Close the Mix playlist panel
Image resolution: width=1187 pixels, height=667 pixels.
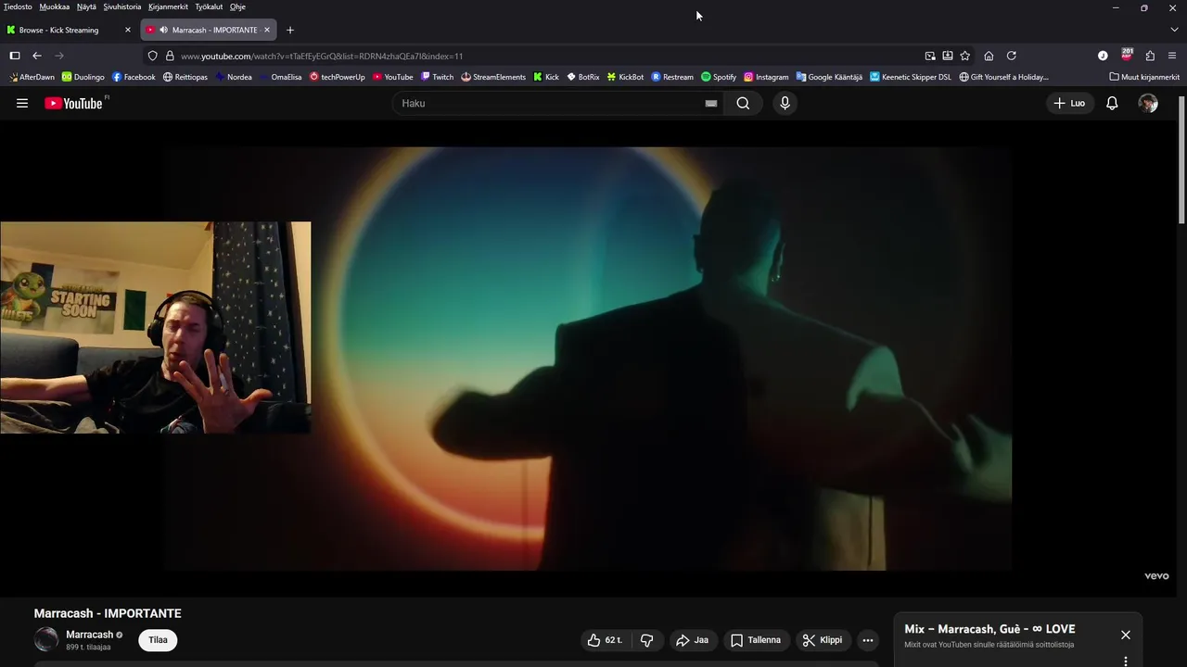click(x=1125, y=635)
